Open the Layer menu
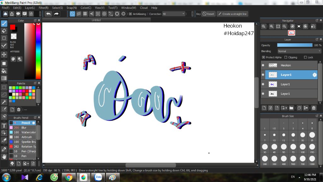The height and width of the screenshot is (182, 323). tap(30, 8)
